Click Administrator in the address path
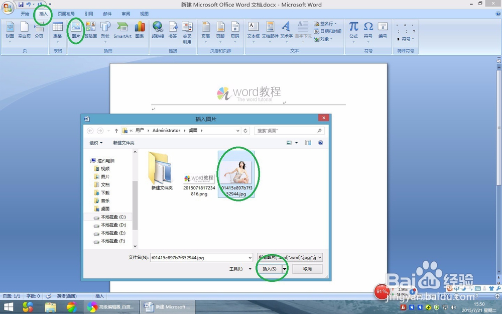This screenshot has width=502, height=314. click(166, 131)
